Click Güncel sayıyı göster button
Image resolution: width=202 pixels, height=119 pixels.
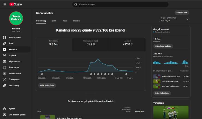coord(163,46)
